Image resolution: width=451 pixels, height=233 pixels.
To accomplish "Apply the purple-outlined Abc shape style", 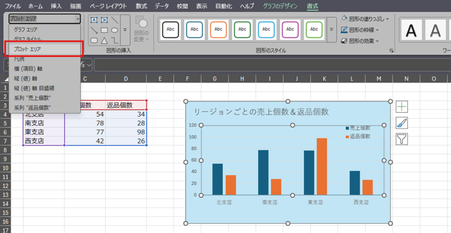I will point(290,29).
